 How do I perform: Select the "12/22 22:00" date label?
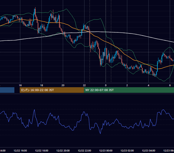pyautogui.click(x=84, y=150)
